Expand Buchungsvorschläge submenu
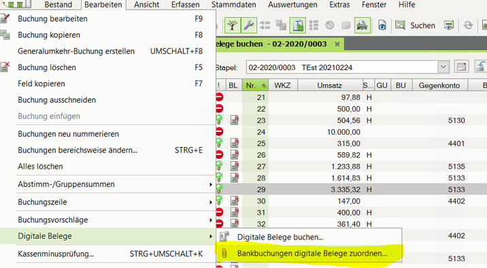Screen dimensions: 487x268 107,220
